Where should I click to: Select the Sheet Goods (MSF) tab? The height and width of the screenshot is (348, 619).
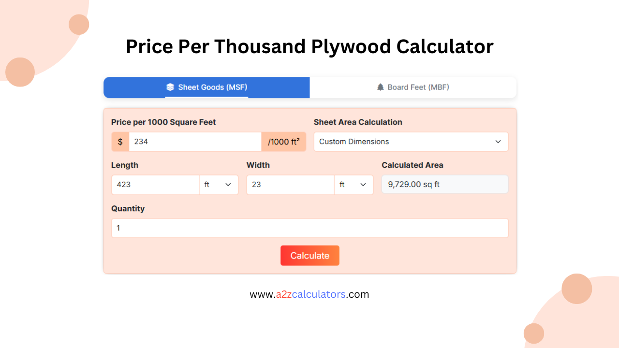pos(206,87)
